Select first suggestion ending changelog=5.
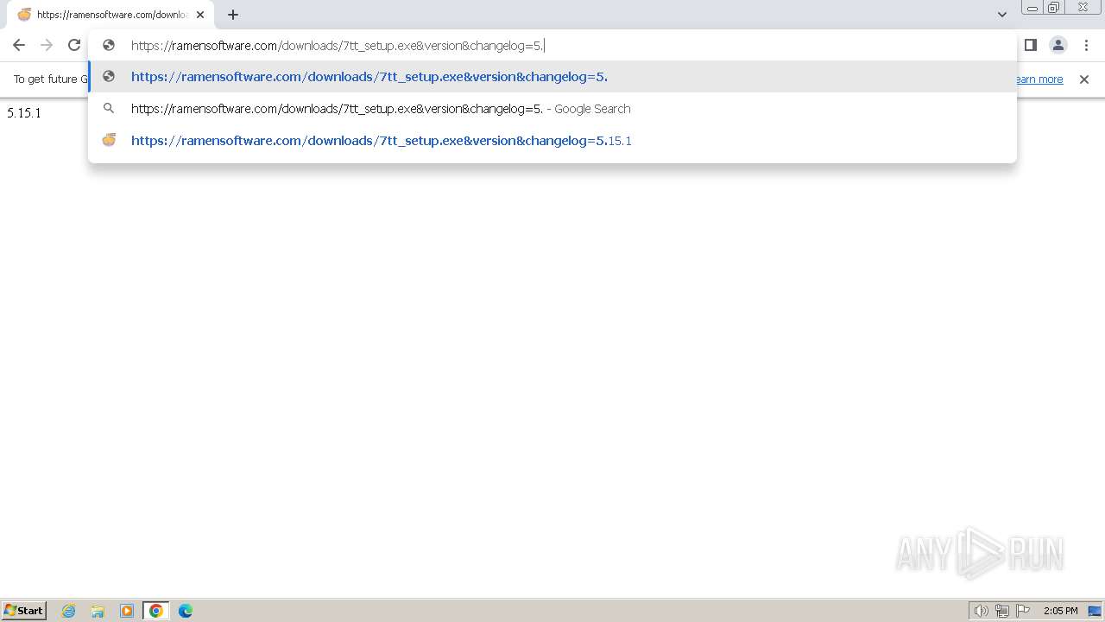 552,77
